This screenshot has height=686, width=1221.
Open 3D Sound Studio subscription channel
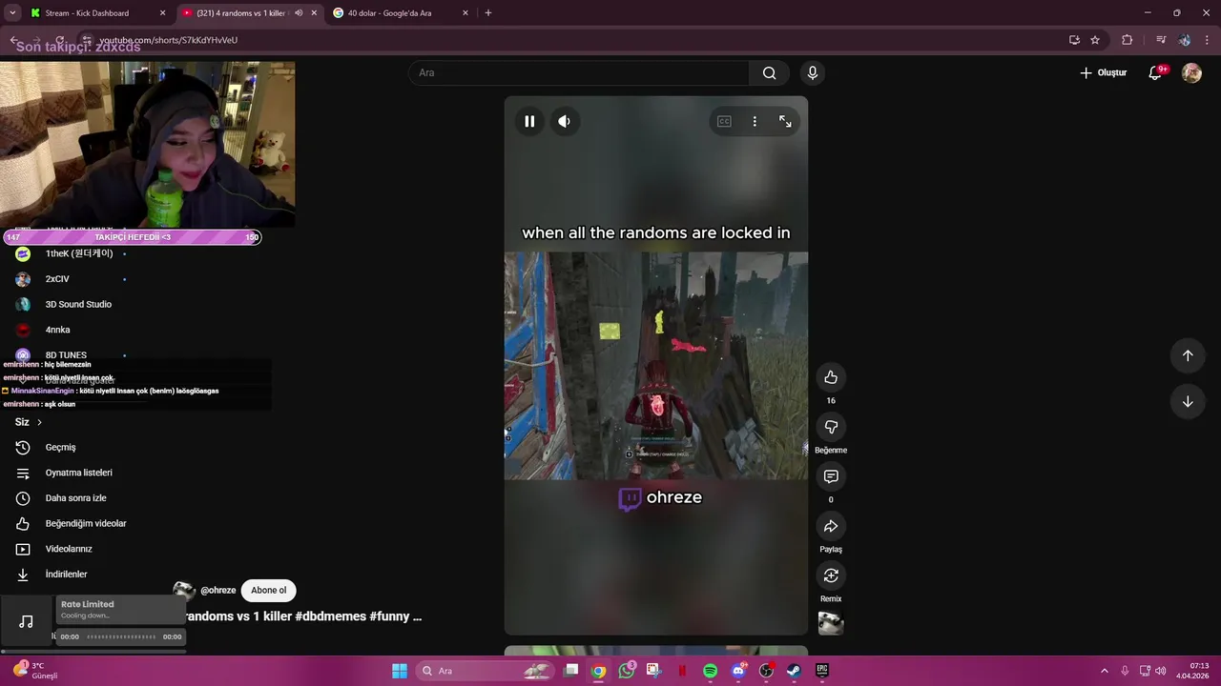(78, 304)
